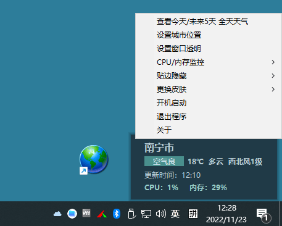Open notification center icon with badge 1

pos(263,216)
